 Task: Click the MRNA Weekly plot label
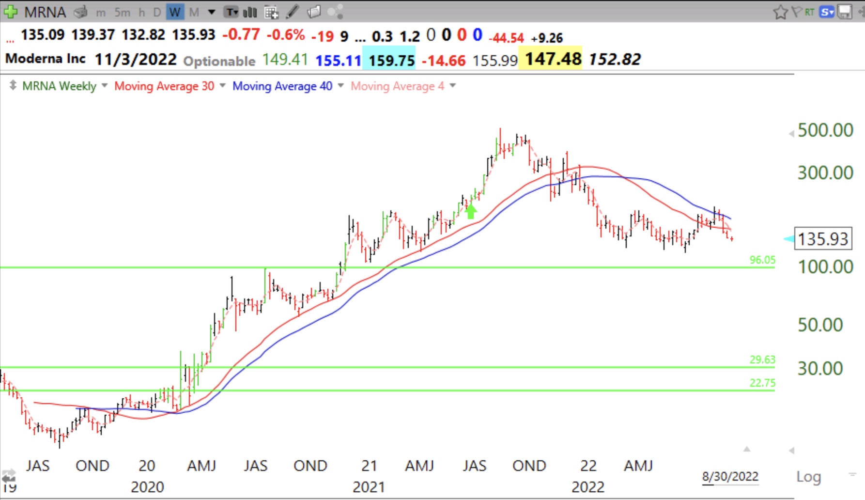coord(59,86)
